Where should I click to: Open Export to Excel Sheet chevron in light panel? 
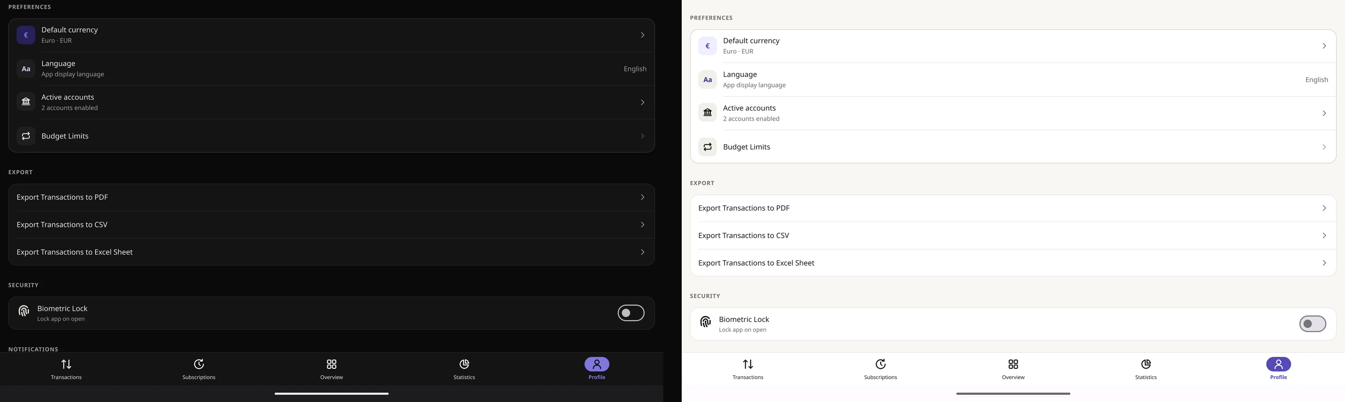coord(1324,263)
